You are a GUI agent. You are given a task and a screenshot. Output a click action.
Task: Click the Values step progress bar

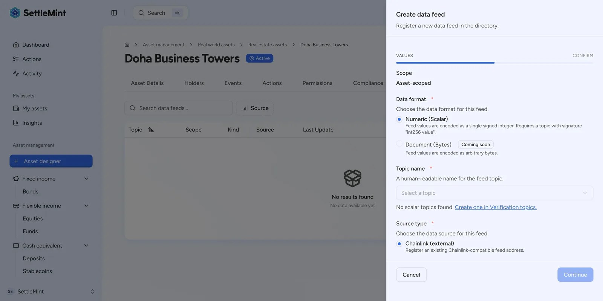coord(445,63)
